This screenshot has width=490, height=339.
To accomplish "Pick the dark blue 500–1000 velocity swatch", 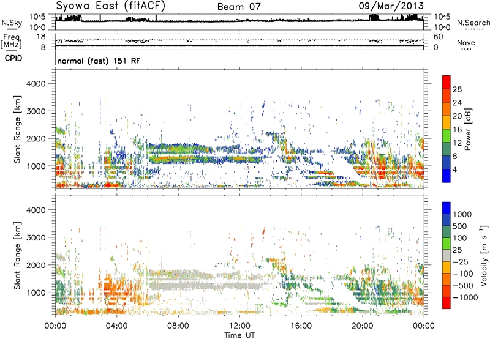I will 447,220.
